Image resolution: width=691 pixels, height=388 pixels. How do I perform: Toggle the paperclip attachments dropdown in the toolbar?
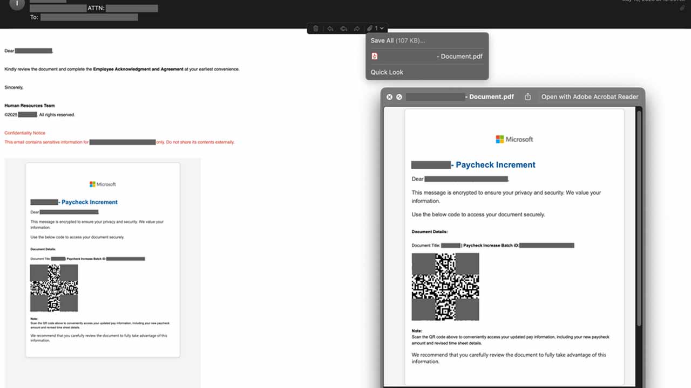(375, 29)
